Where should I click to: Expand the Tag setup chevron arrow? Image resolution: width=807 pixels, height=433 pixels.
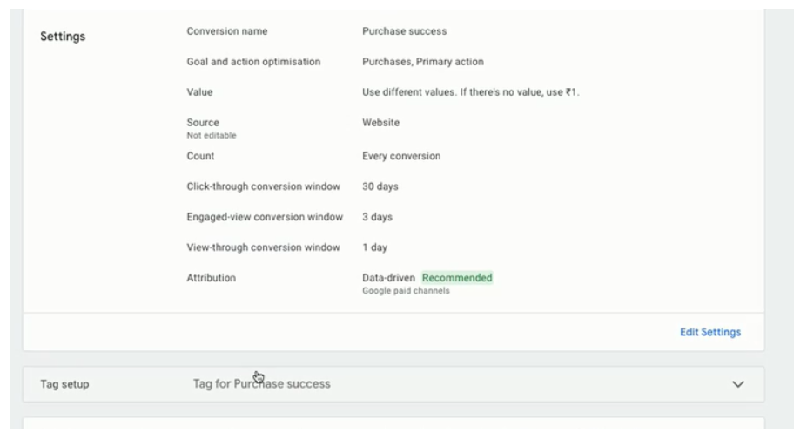(737, 384)
